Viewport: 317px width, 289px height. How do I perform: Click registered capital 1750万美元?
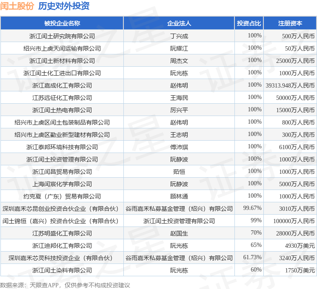point(300,270)
